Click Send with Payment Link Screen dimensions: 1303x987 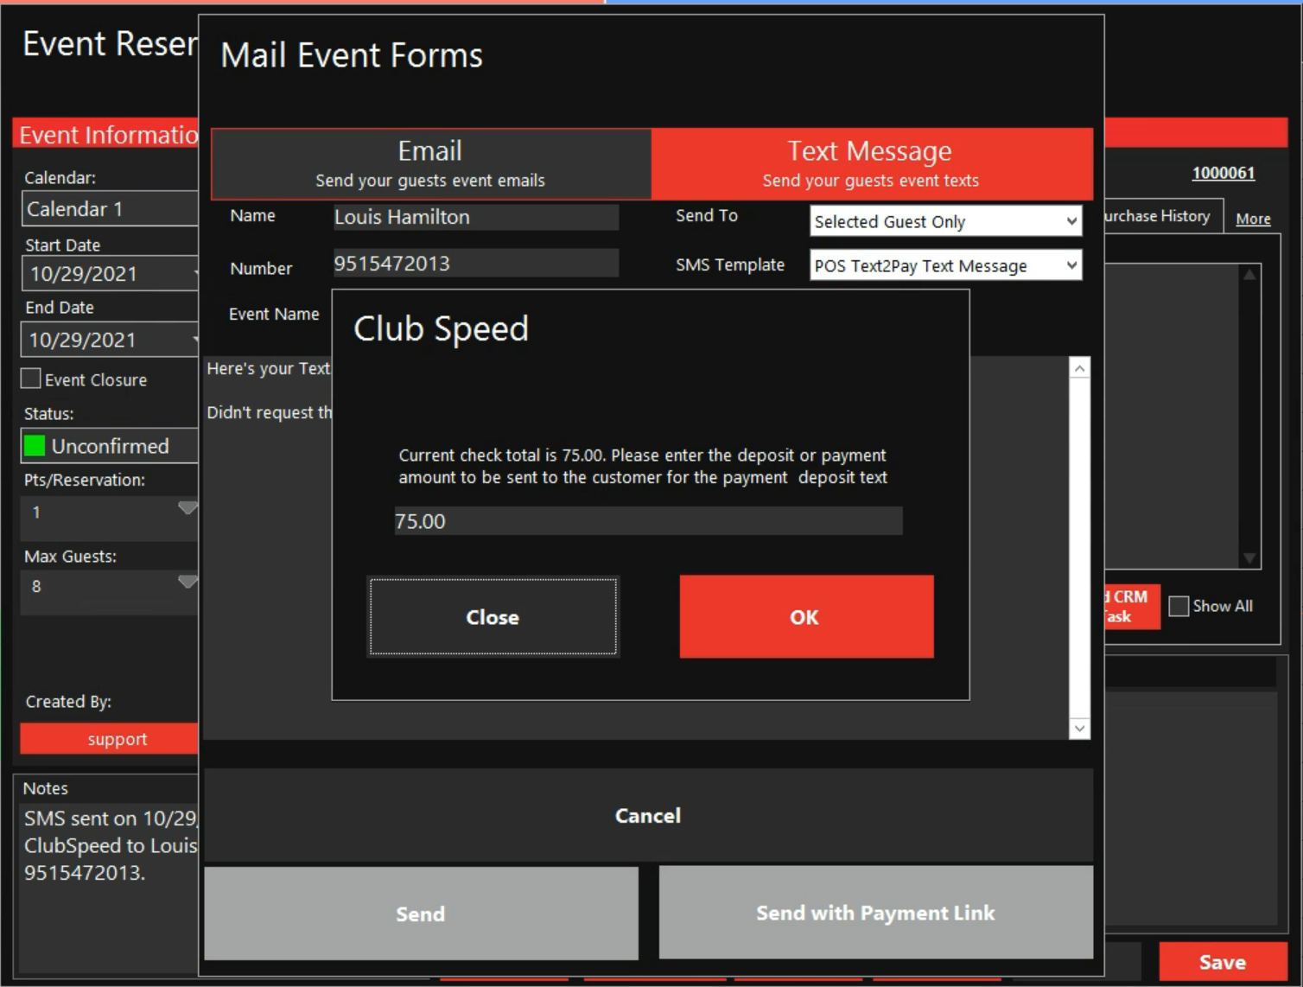[x=875, y=913]
